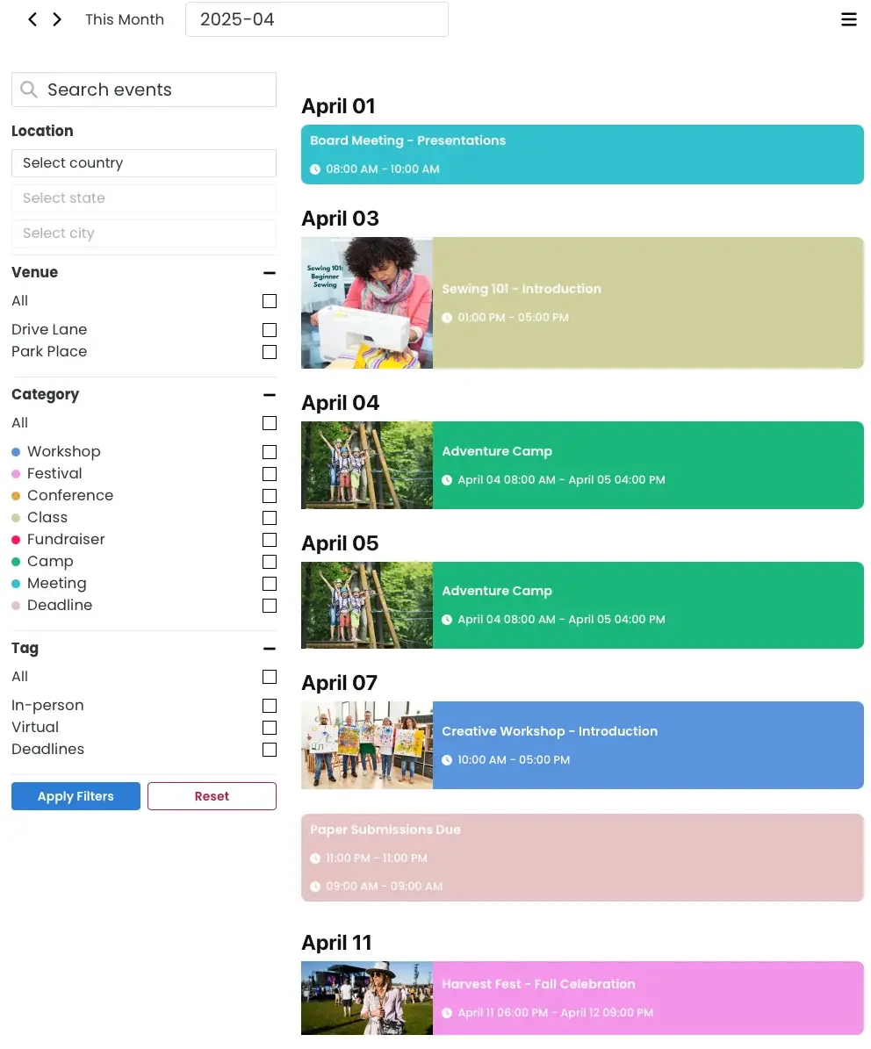Open the Select country dropdown
871x1049 pixels.
(x=144, y=163)
